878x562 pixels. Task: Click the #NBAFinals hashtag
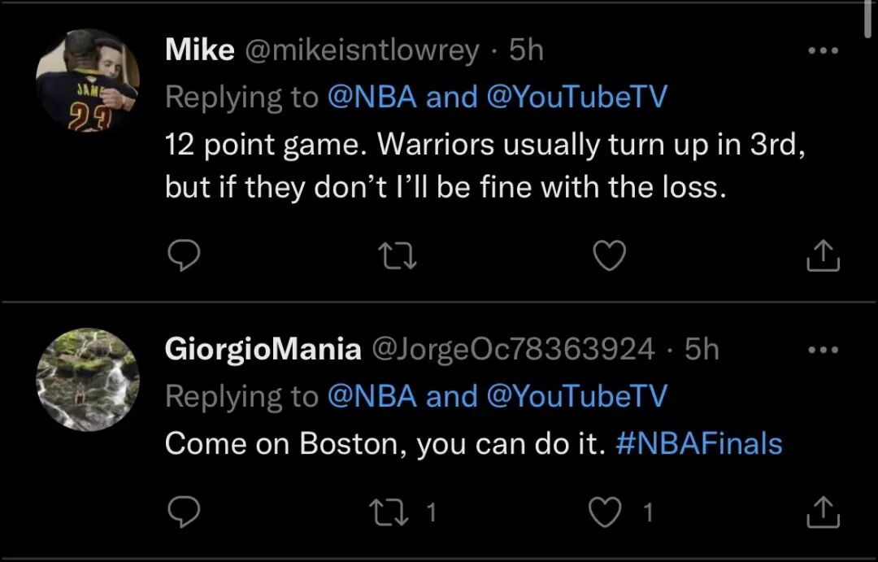pos(698,444)
